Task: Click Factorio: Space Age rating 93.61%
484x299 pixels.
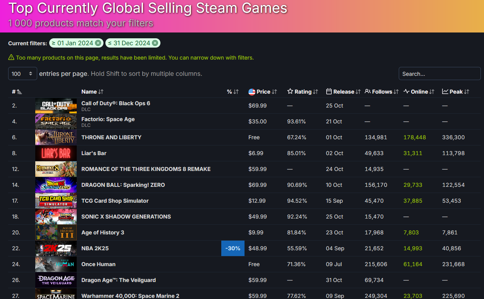Action: tap(296, 121)
